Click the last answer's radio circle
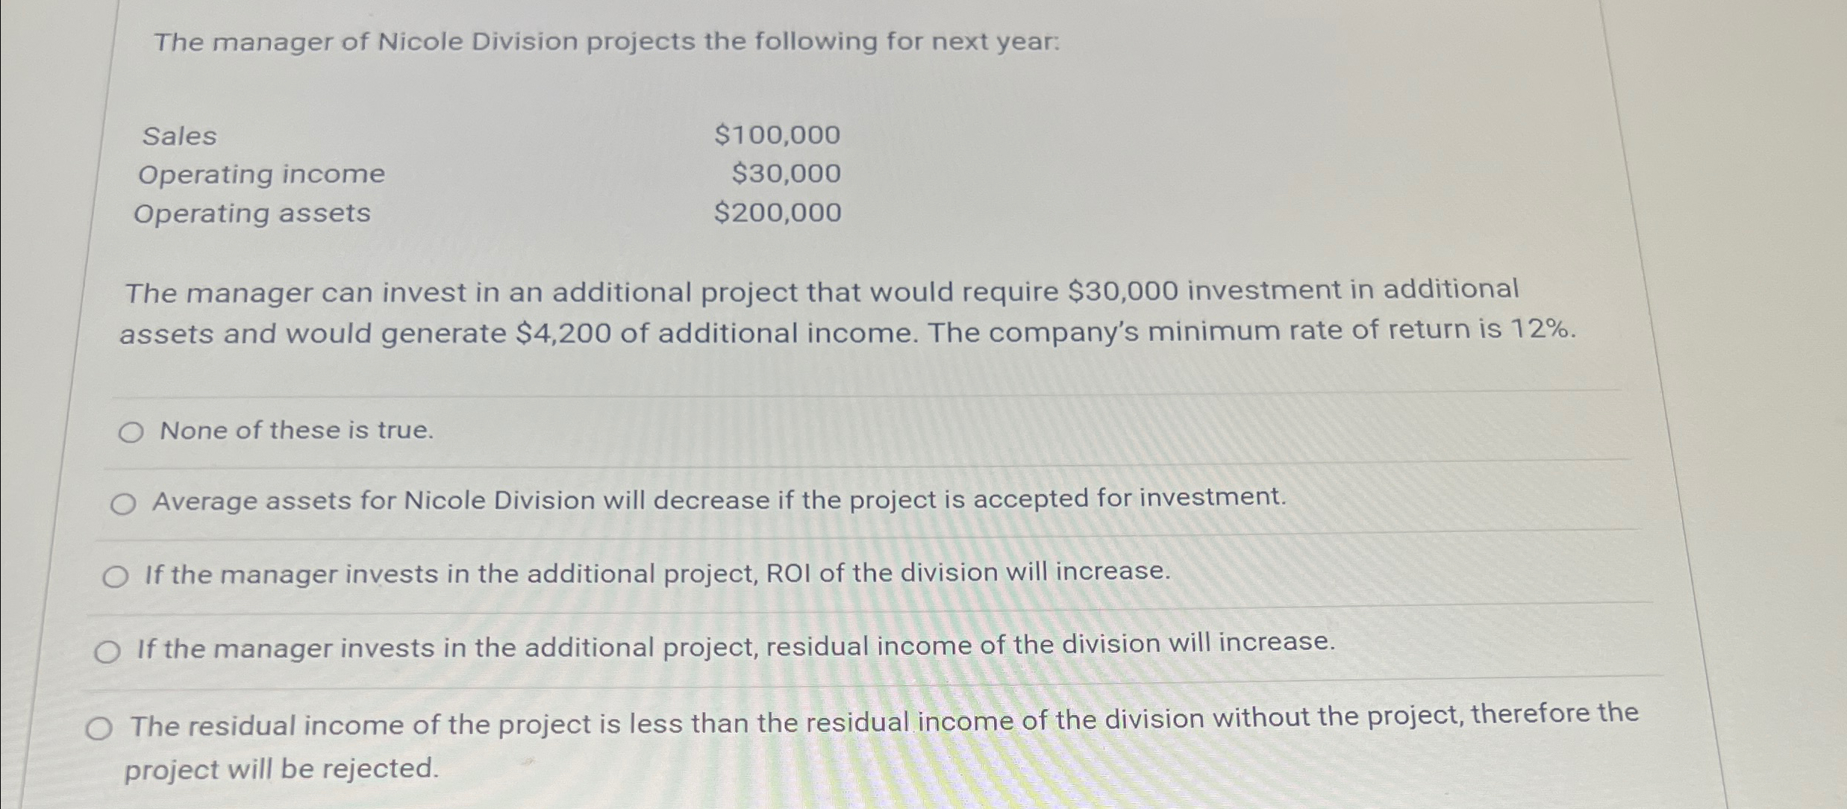This screenshot has height=809, width=1847. pos(104,728)
